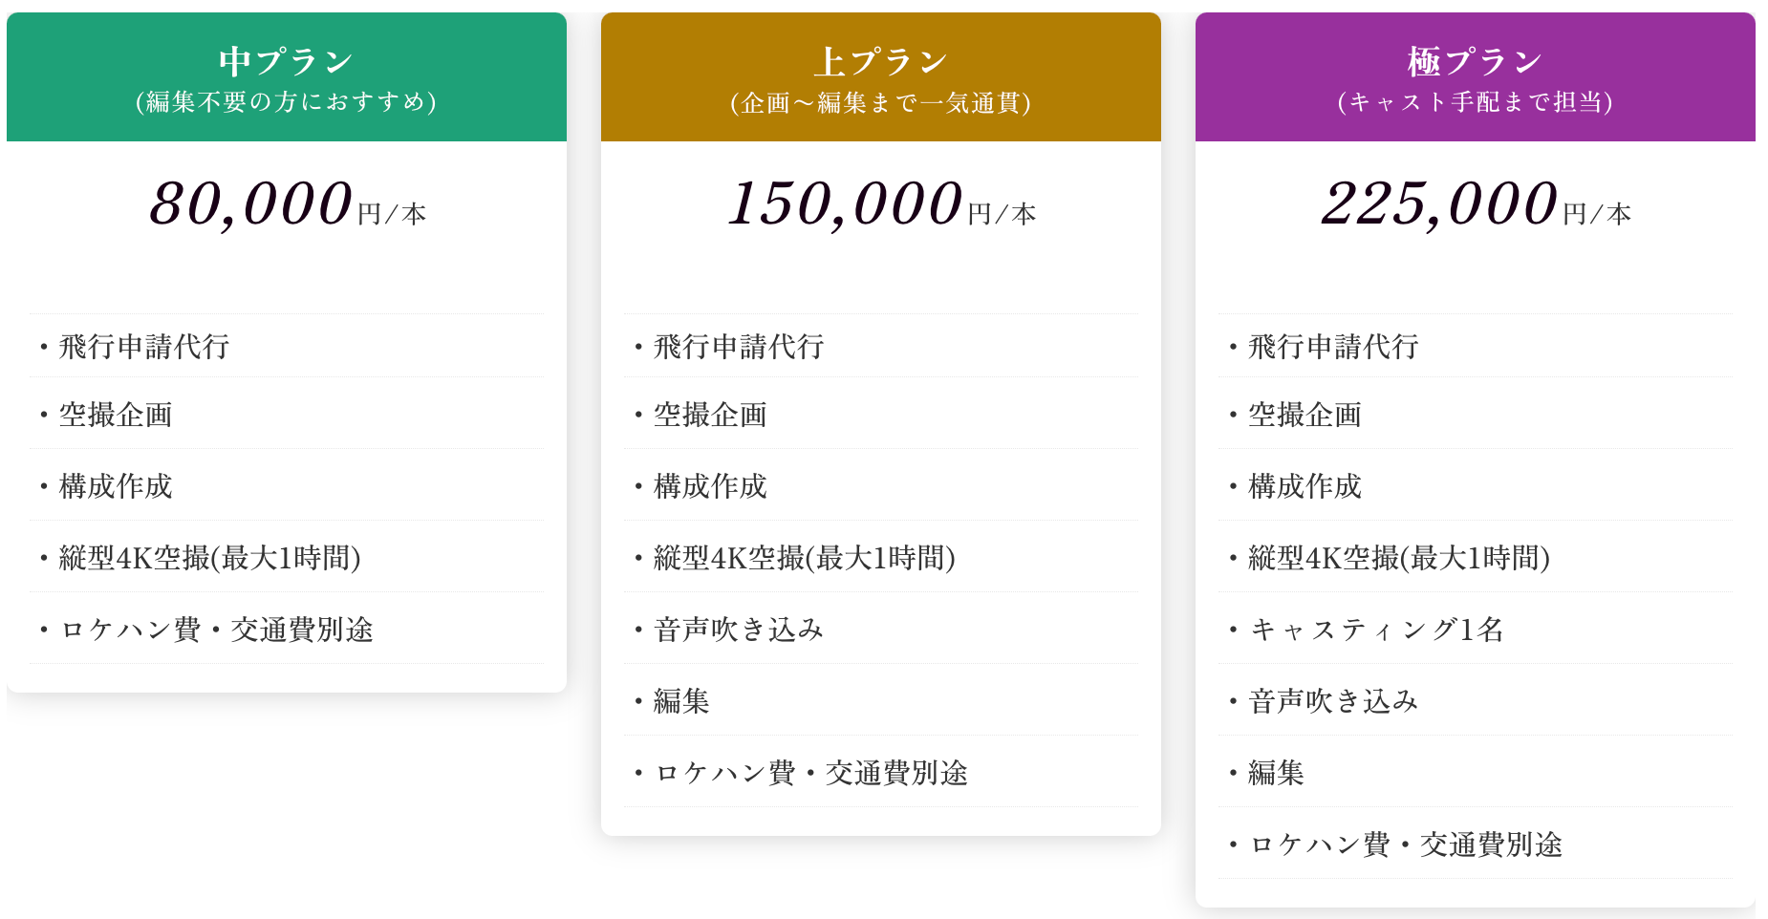
Task: Click ロケハン費・交通費別途 in the 上プラン list
Action: pyautogui.click(x=810, y=773)
